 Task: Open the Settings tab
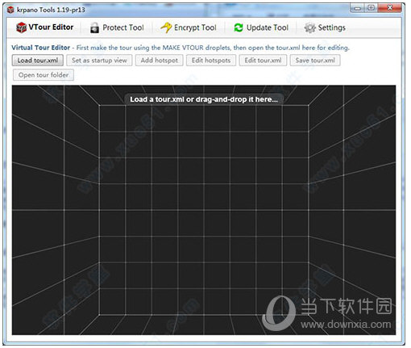(x=325, y=27)
